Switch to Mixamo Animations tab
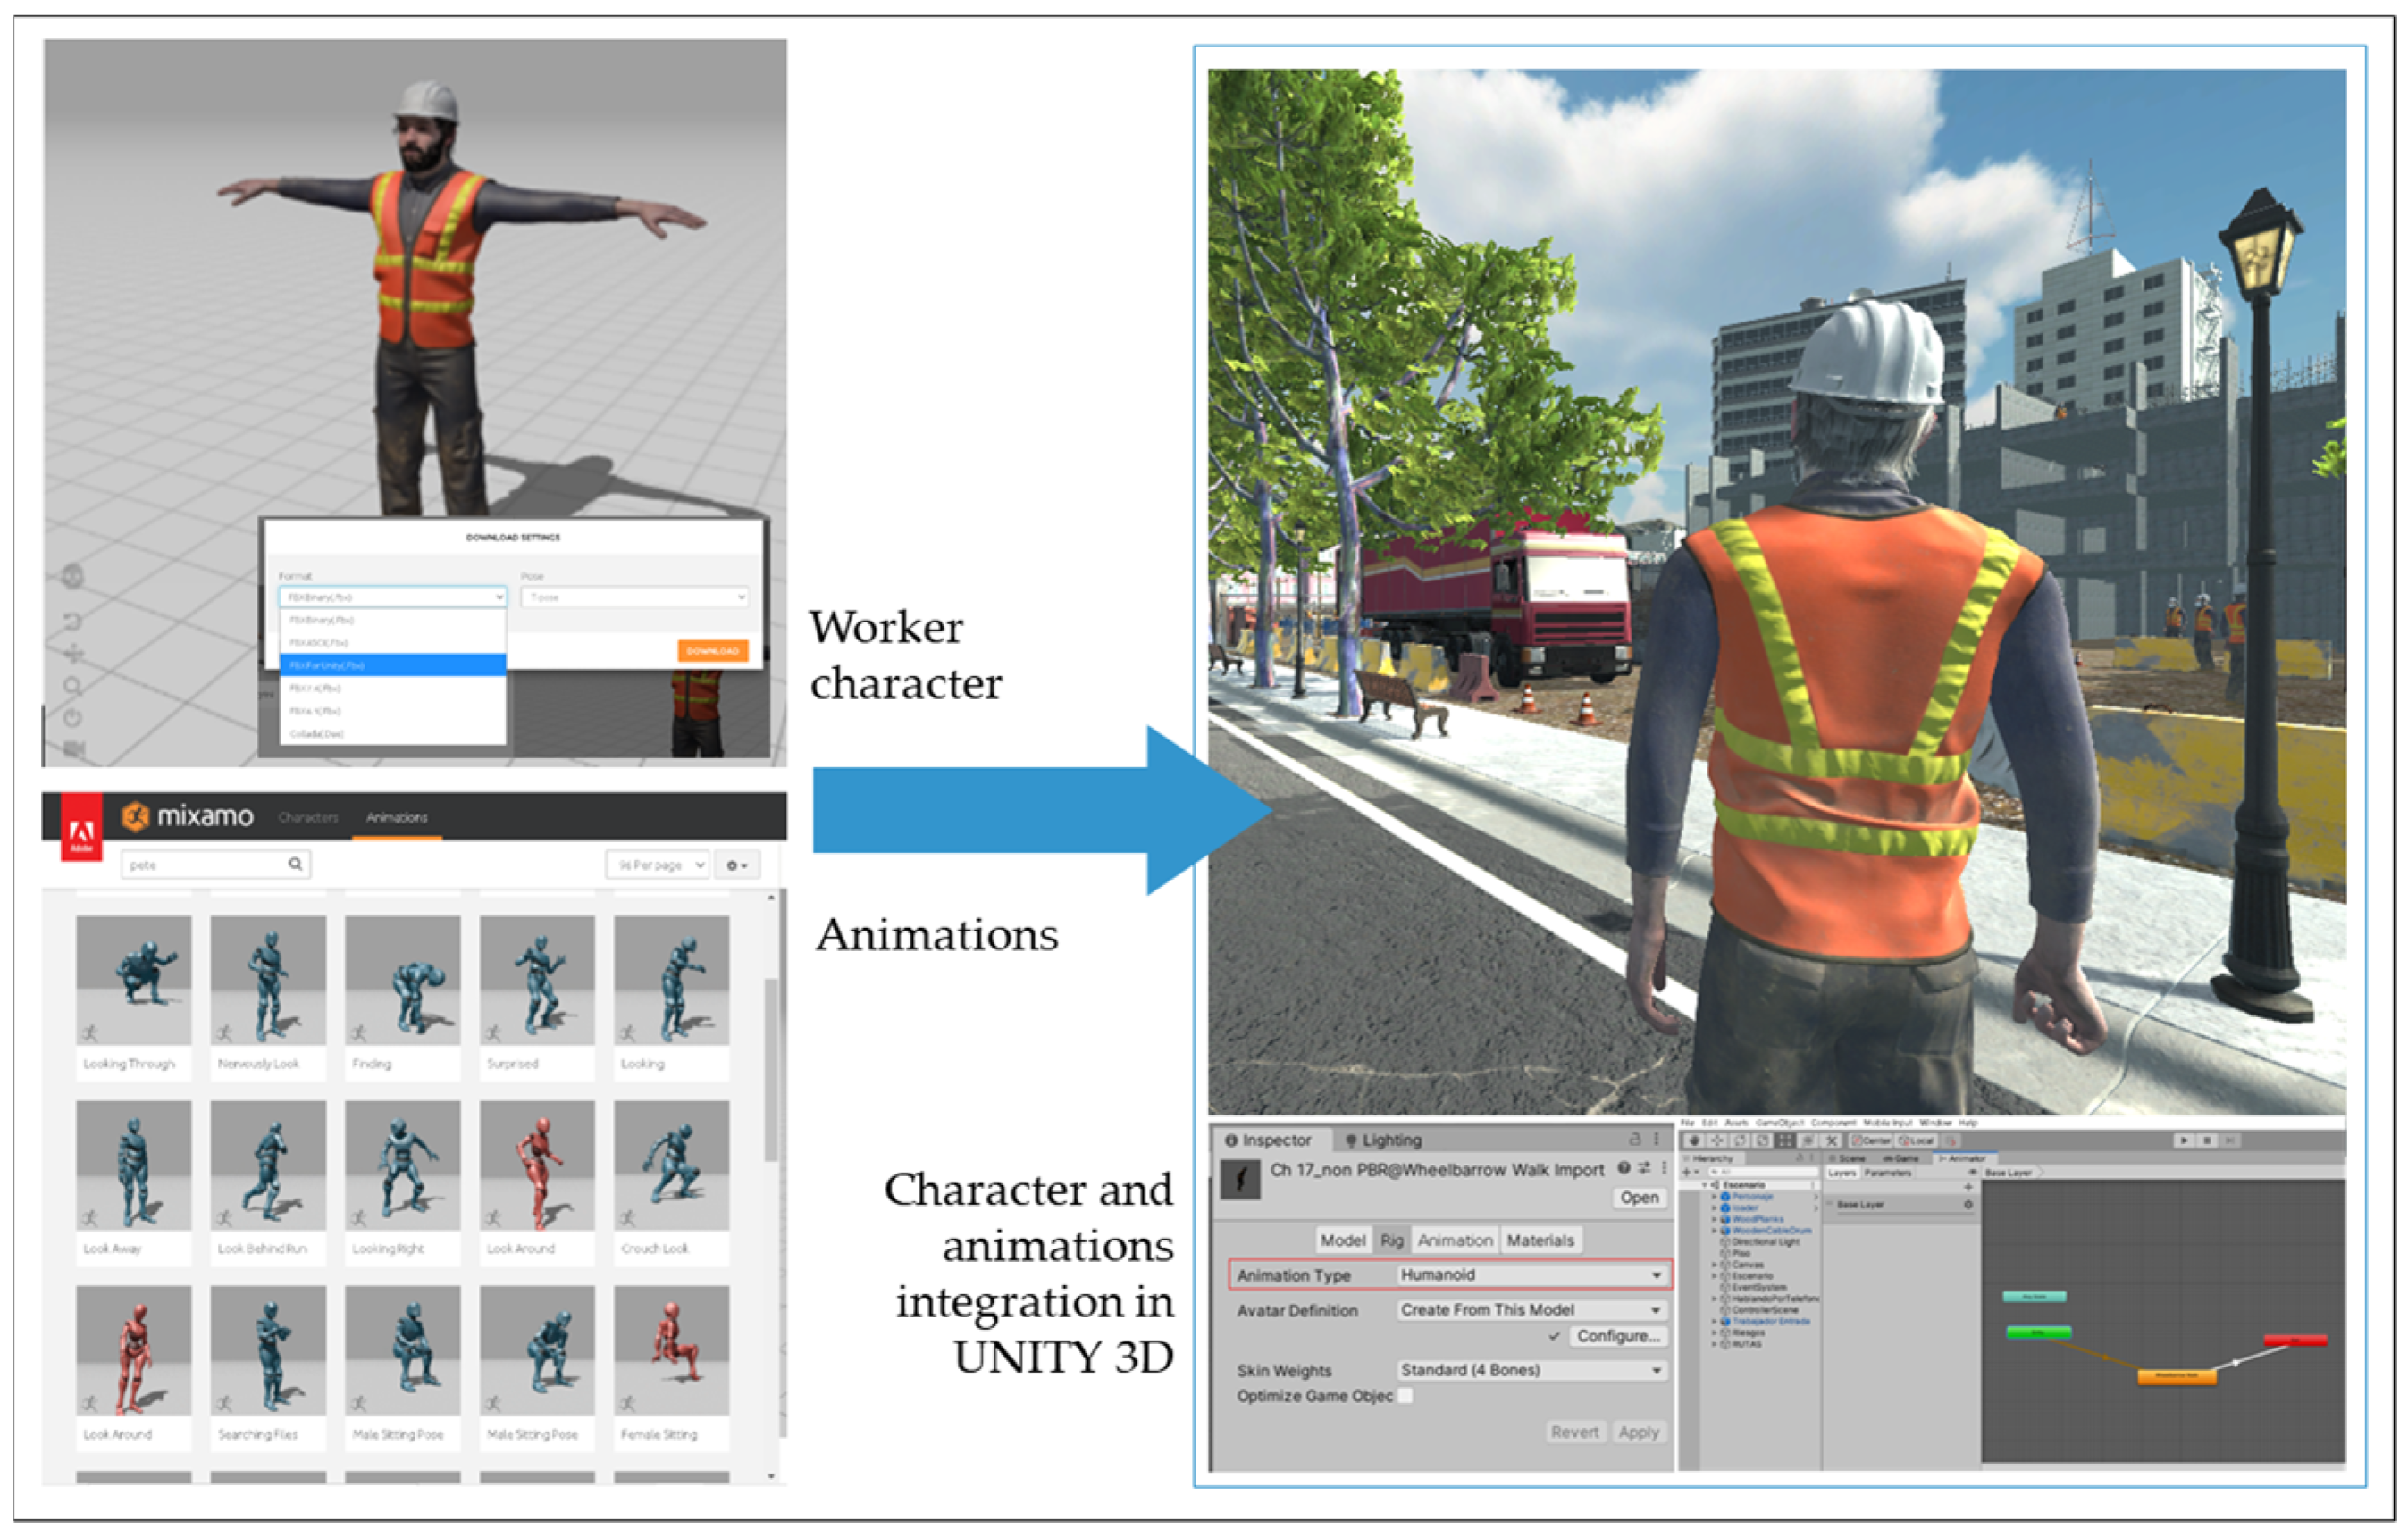This screenshot has width=2408, height=1537. [x=397, y=817]
